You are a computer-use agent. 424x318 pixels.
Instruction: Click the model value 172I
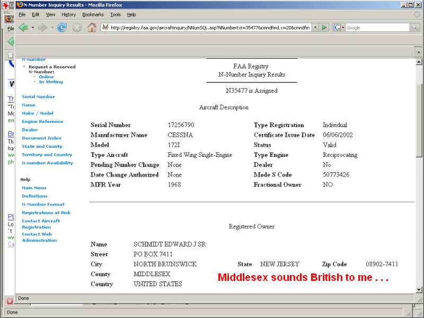[174, 145]
